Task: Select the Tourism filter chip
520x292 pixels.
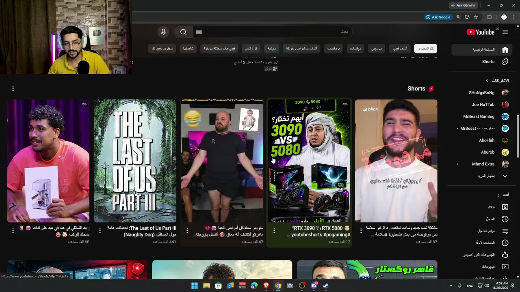Action: [x=272, y=49]
